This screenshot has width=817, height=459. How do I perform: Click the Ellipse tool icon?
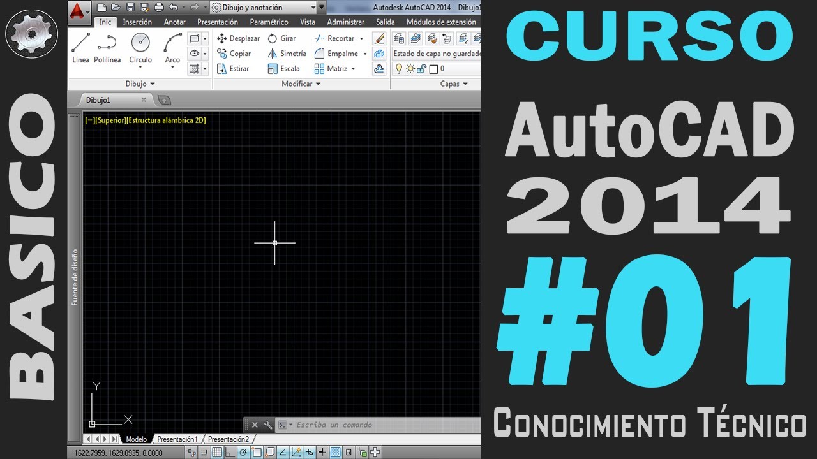click(x=195, y=54)
